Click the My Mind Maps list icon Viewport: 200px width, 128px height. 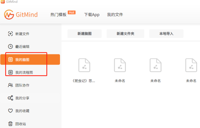[10, 60]
